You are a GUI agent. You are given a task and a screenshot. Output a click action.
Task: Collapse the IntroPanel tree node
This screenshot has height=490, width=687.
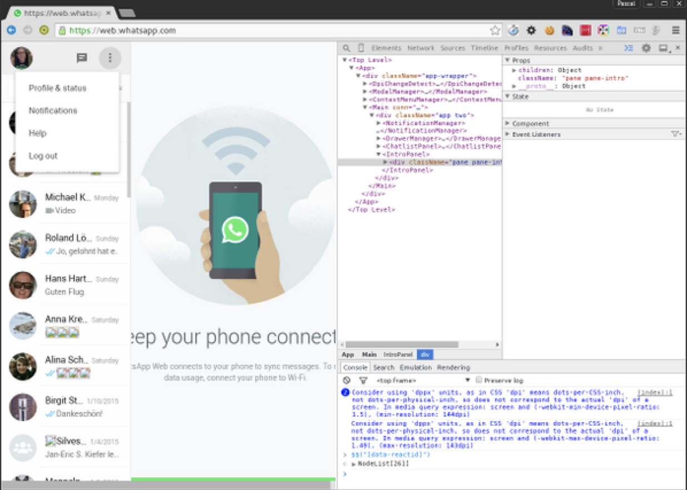coord(379,154)
